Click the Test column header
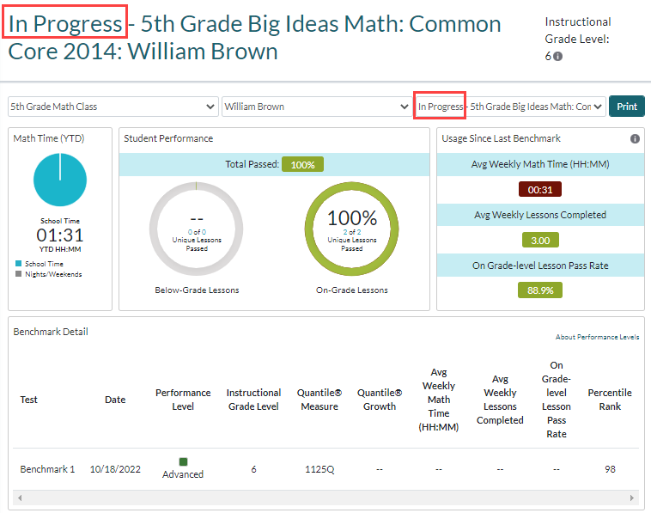 click(x=28, y=400)
